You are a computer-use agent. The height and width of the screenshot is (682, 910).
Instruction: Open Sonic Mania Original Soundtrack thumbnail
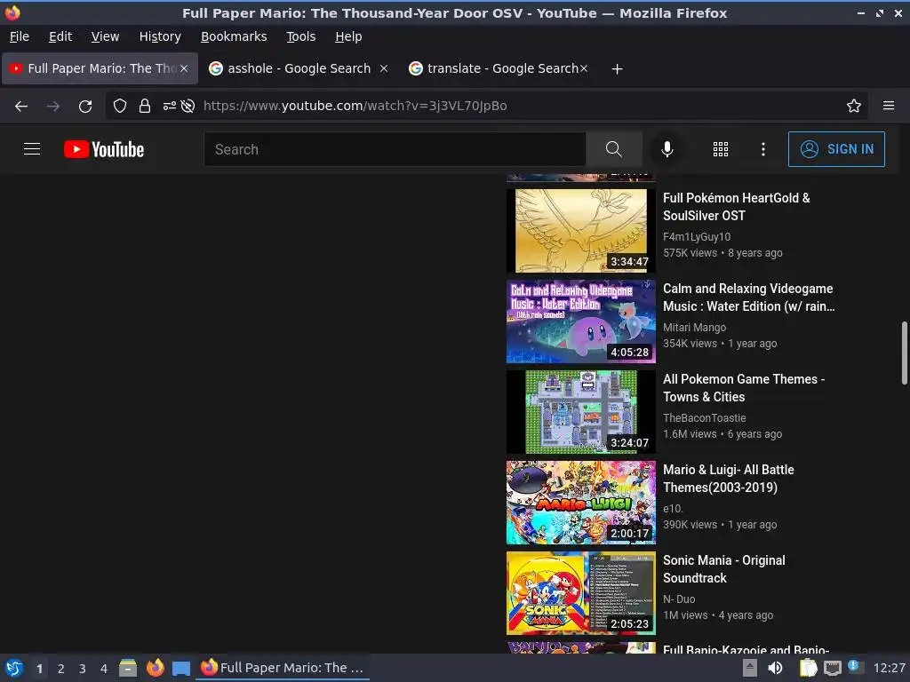click(581, 593)
